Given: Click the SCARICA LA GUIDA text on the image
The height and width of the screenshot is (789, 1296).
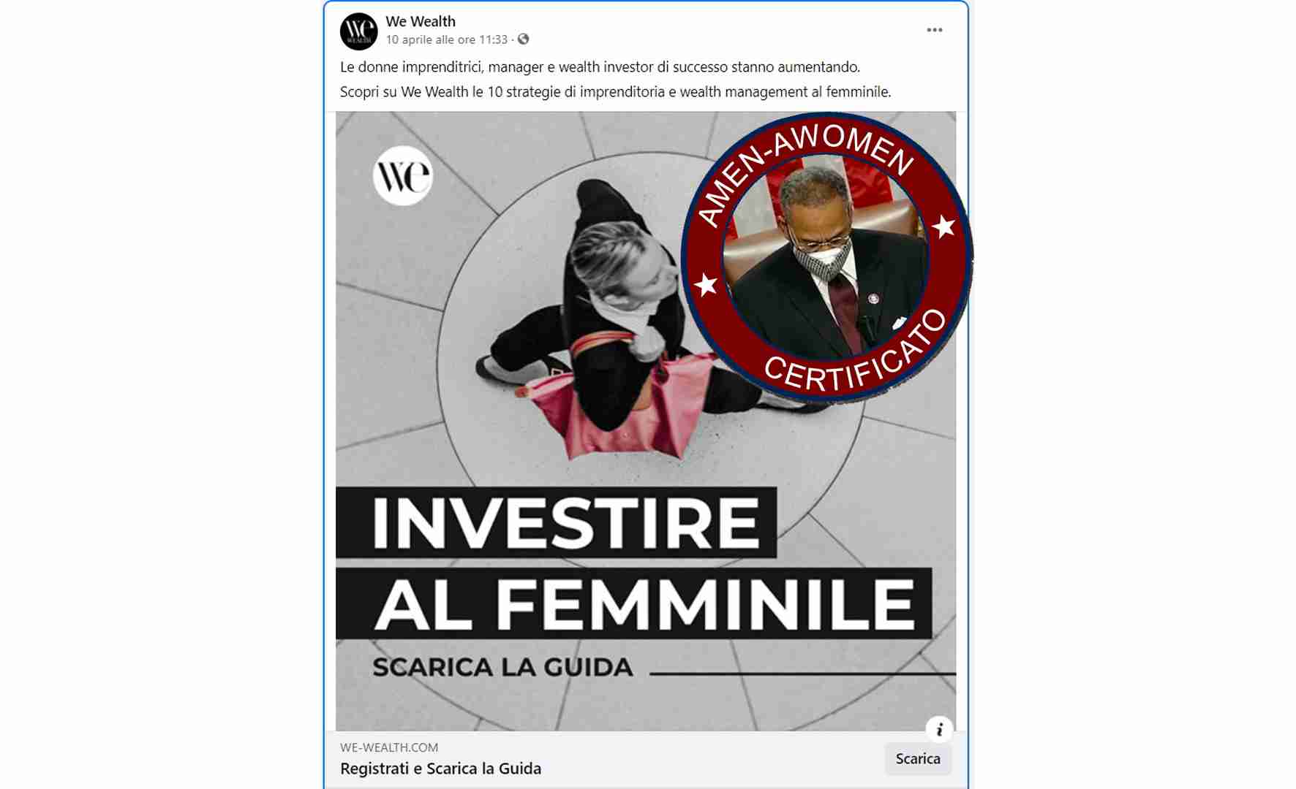Looking at the screenshot, I should tap(502, 667).
